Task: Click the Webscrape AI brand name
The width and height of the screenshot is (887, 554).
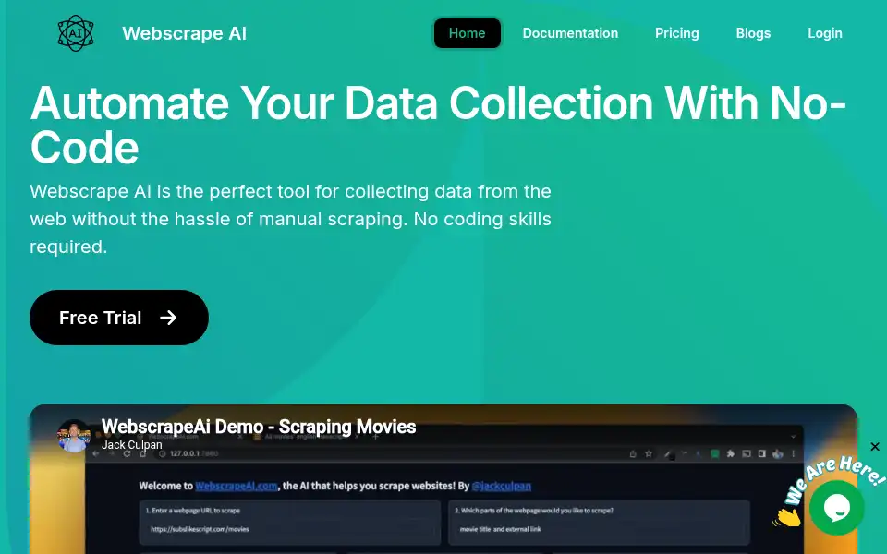Action: pos(185,33)
